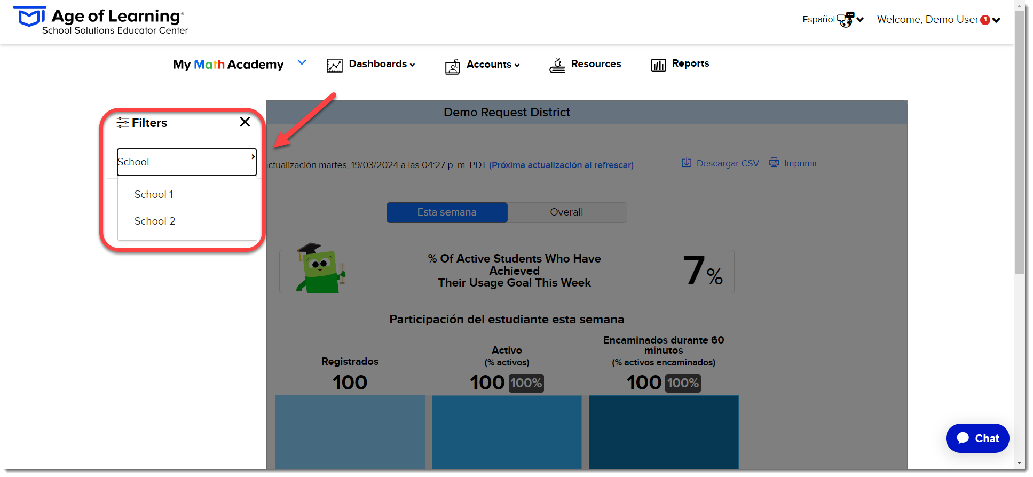Click the Dashboards chart icon

pos(335,66)
